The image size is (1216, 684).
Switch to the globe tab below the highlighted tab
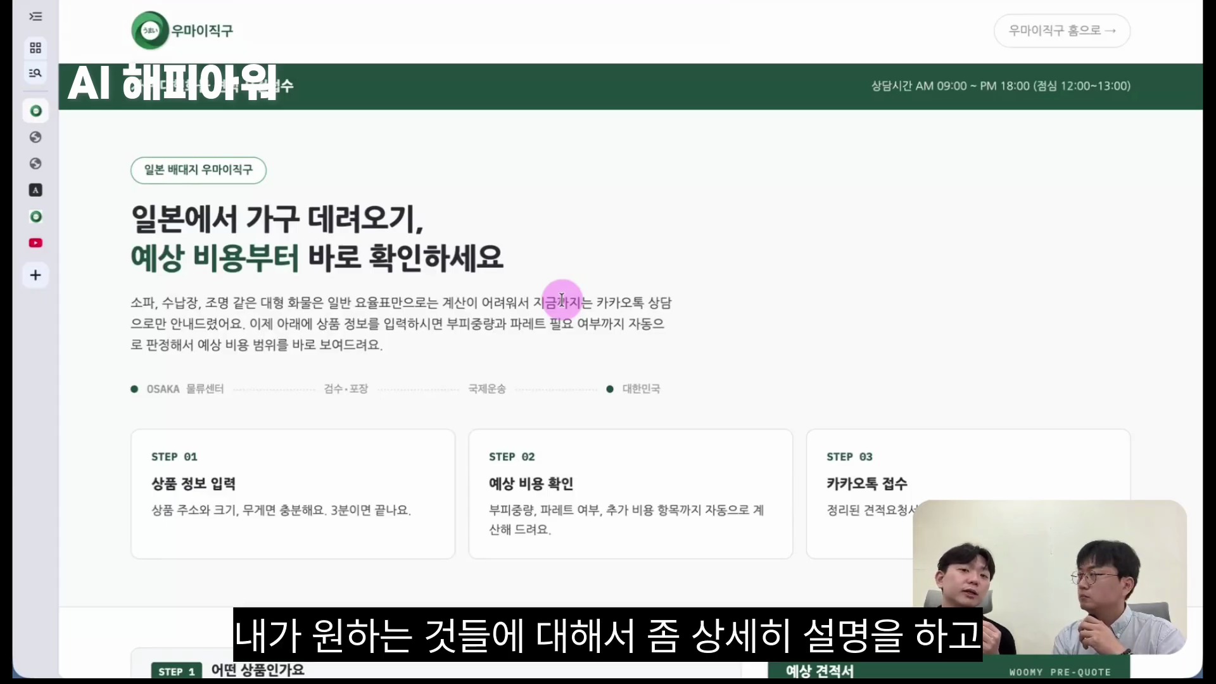coord(35,137)
